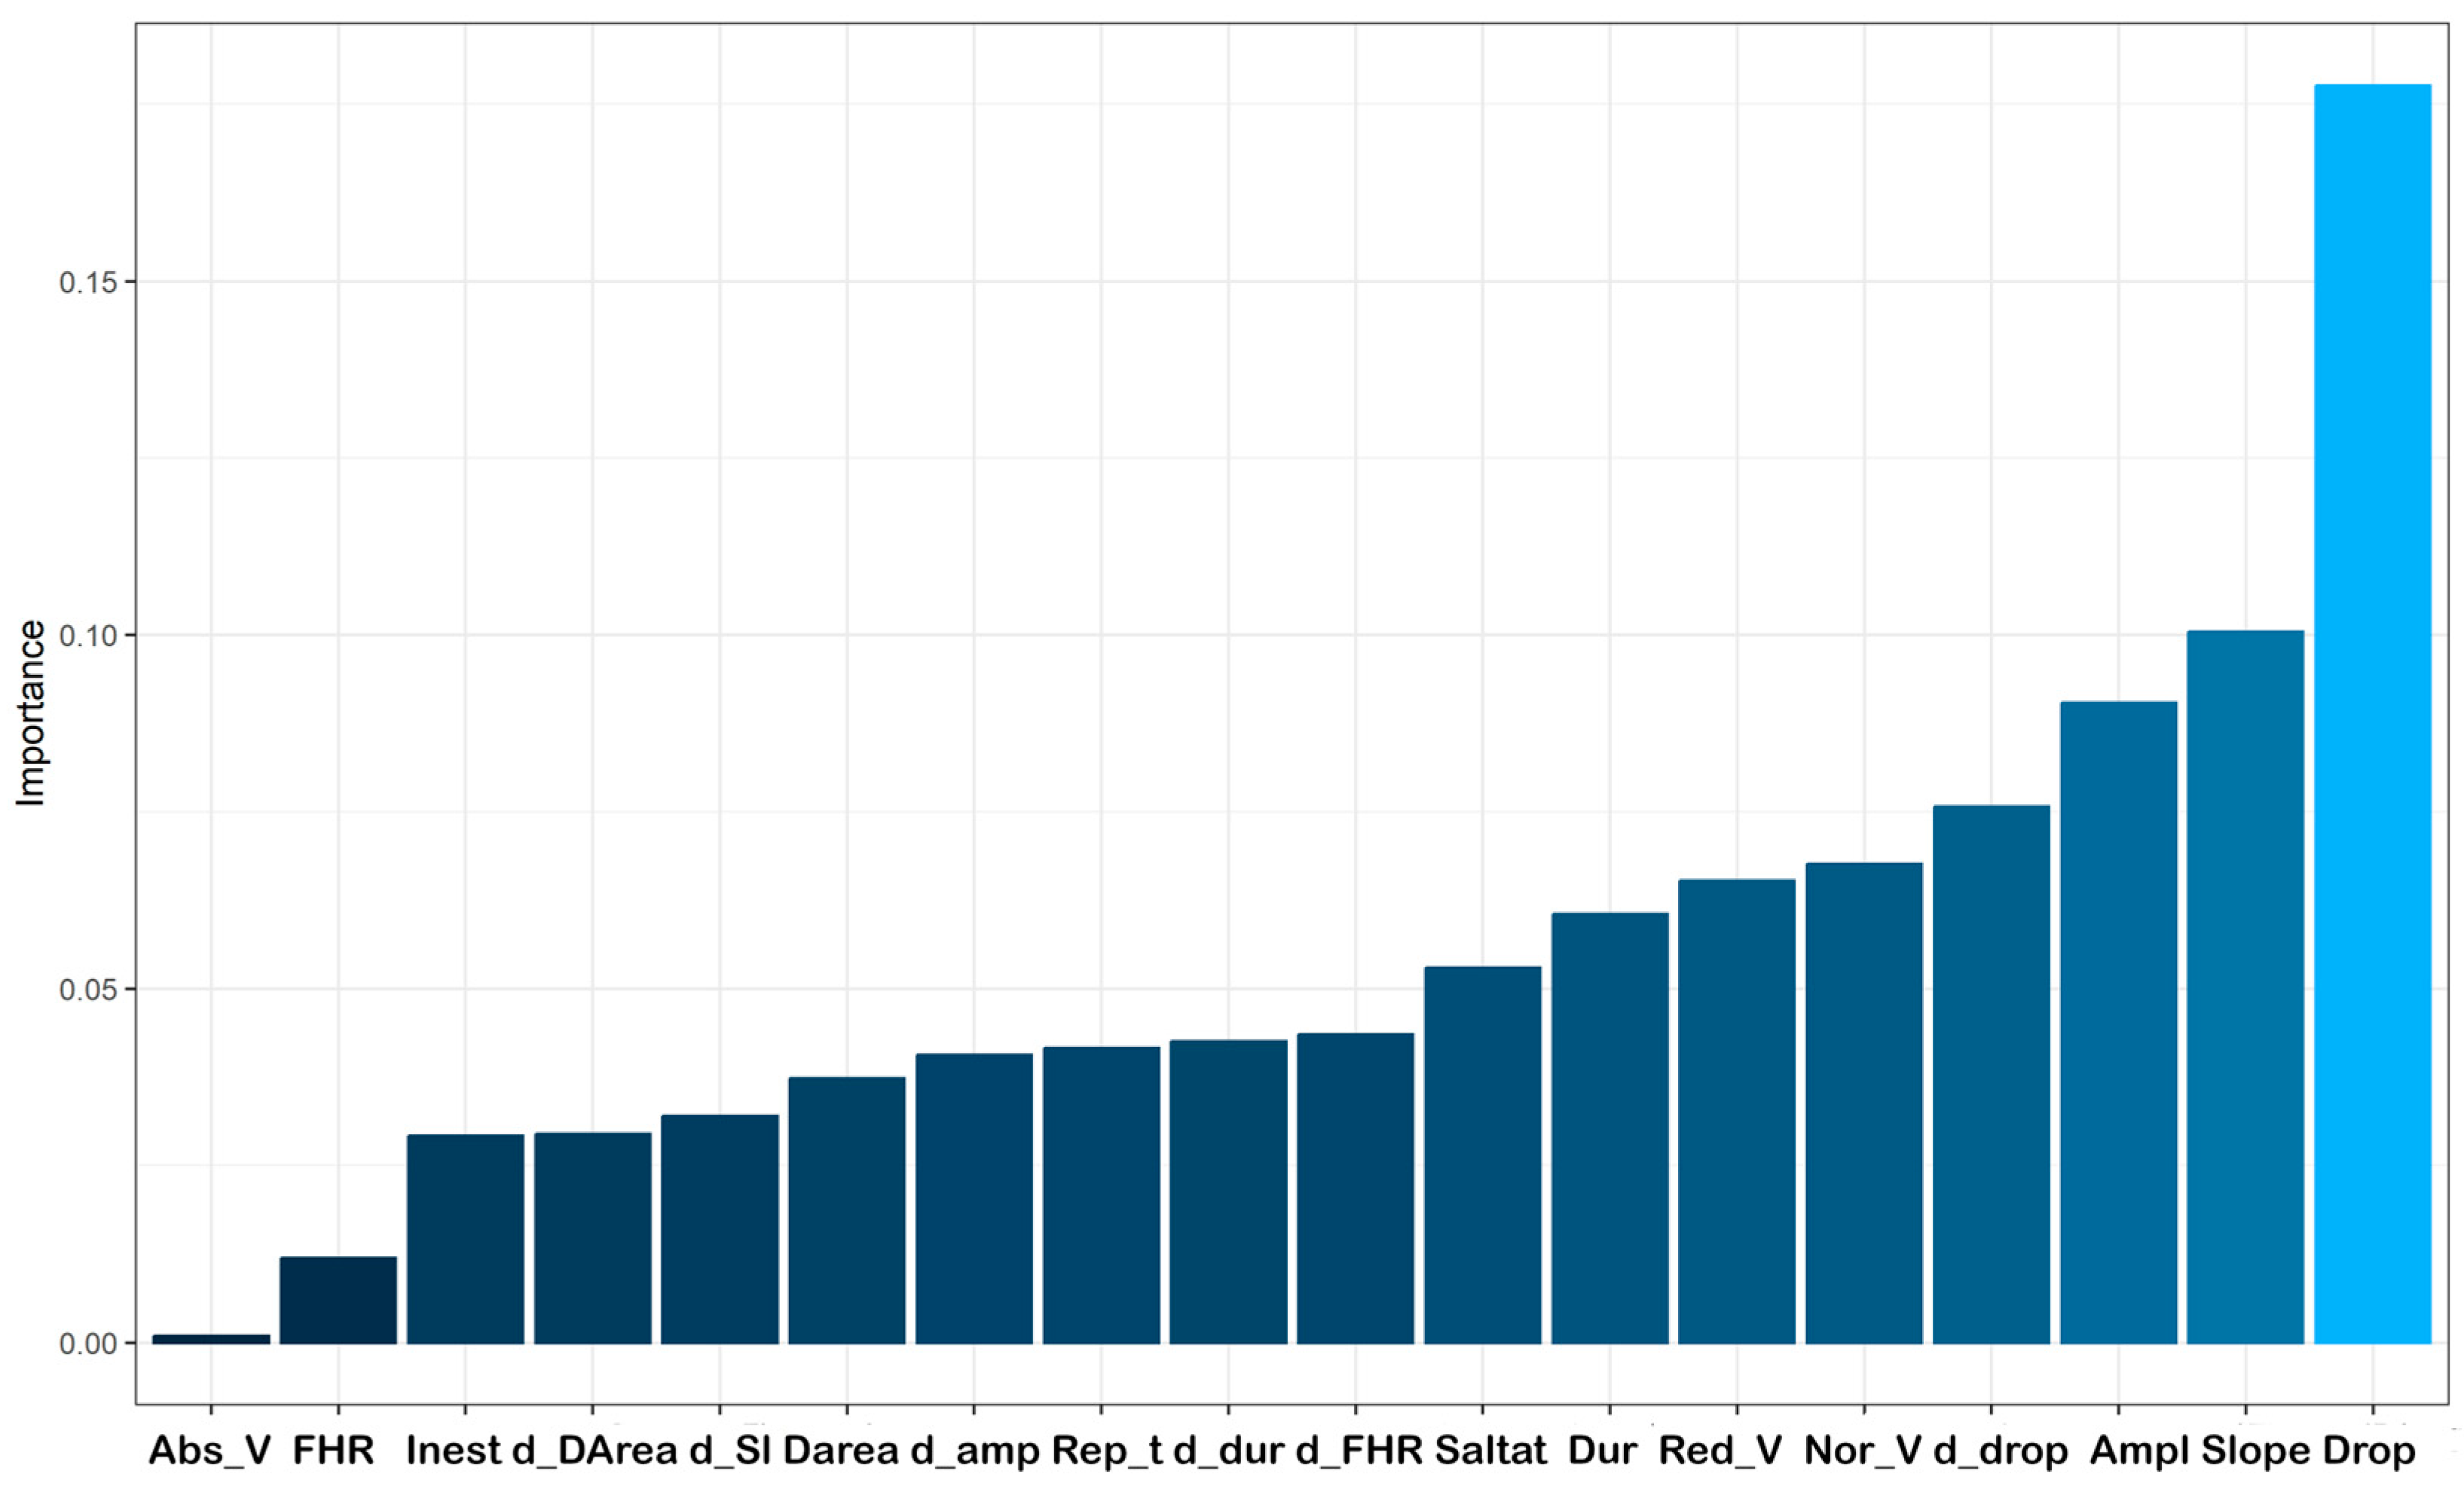2464x1492 pixels.
Task: Click the tallest light blue Drop bar
Action: (x=2372, y=713)
